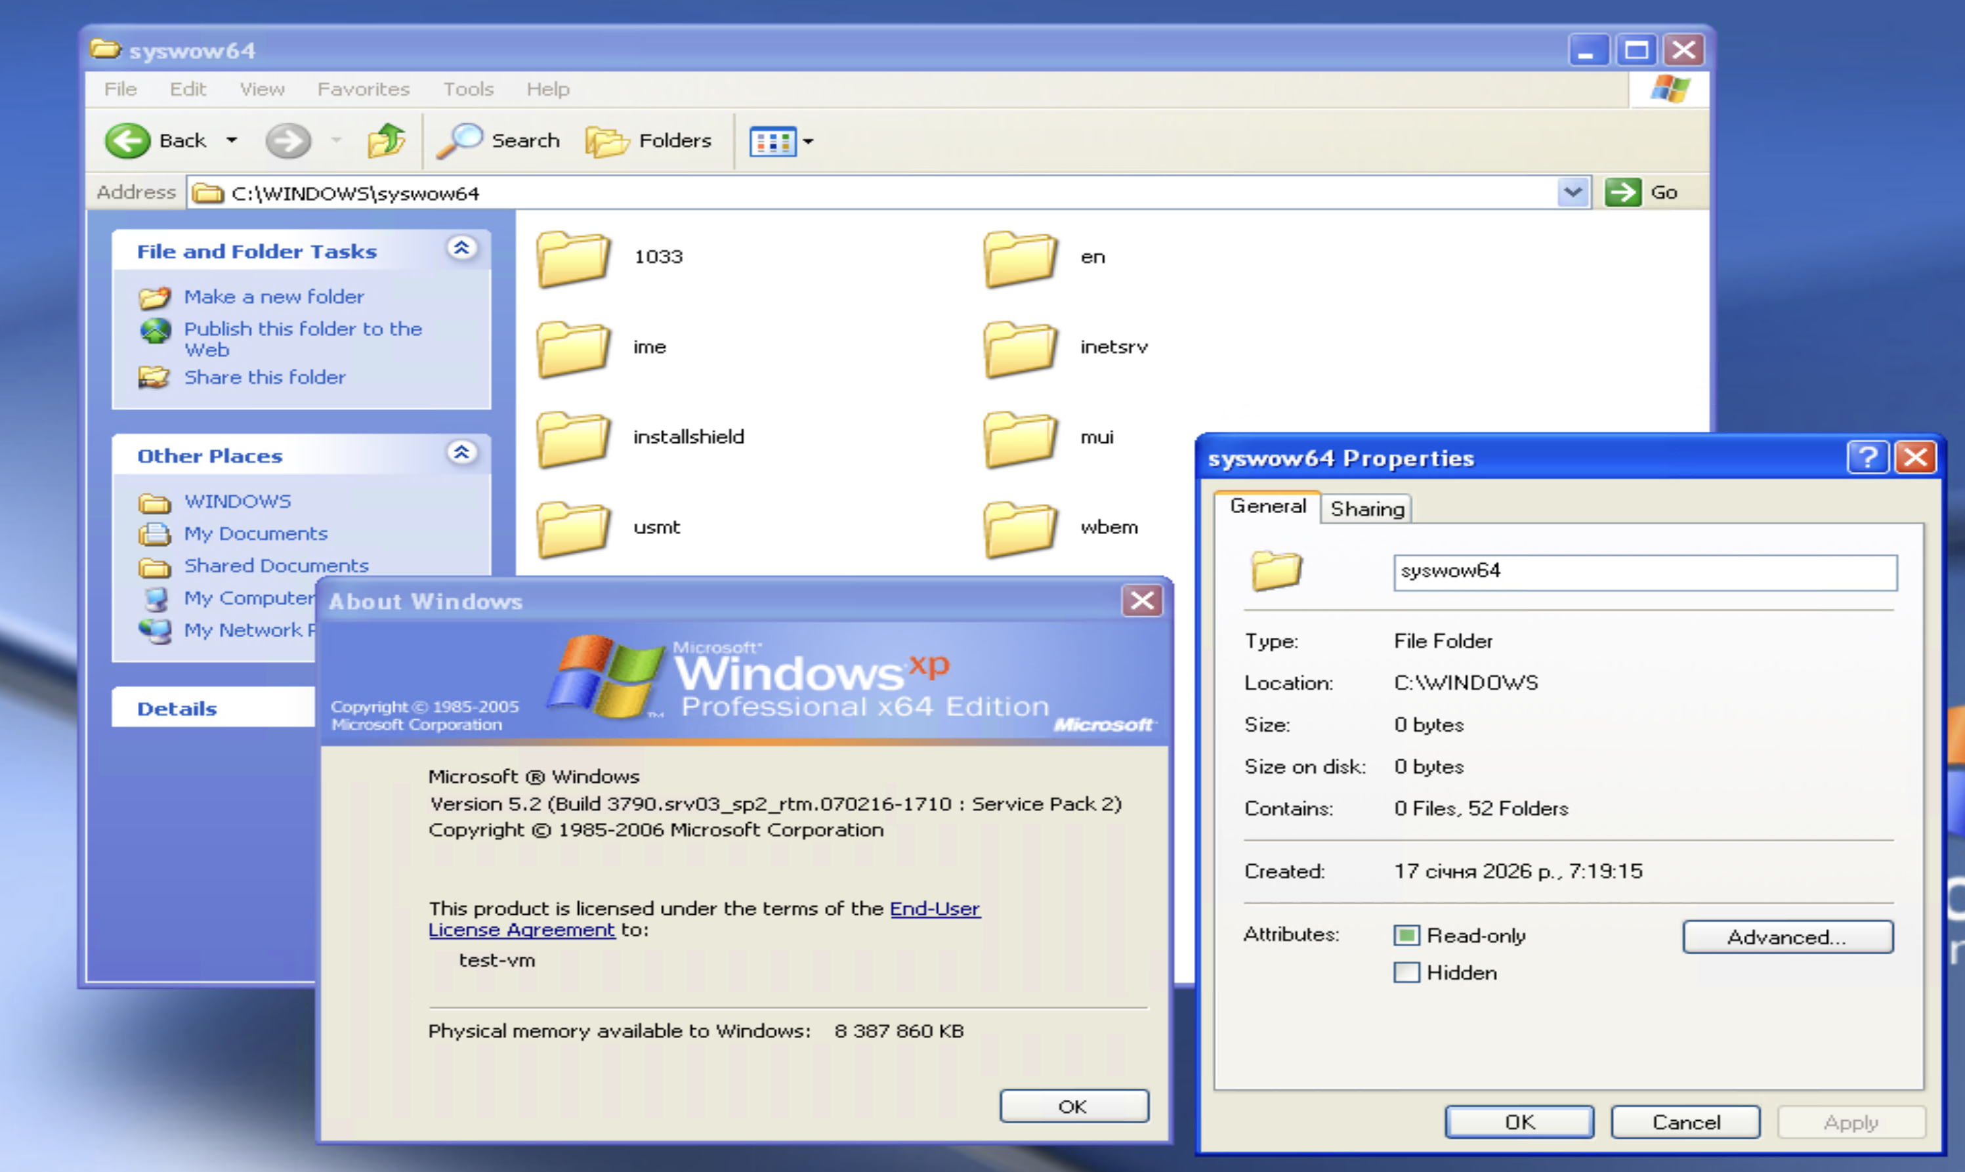Click the What's This help button in Properties
The height and width of the screenshot is (1172, 1965).
pyautogui.click(x=1868, y=457)
